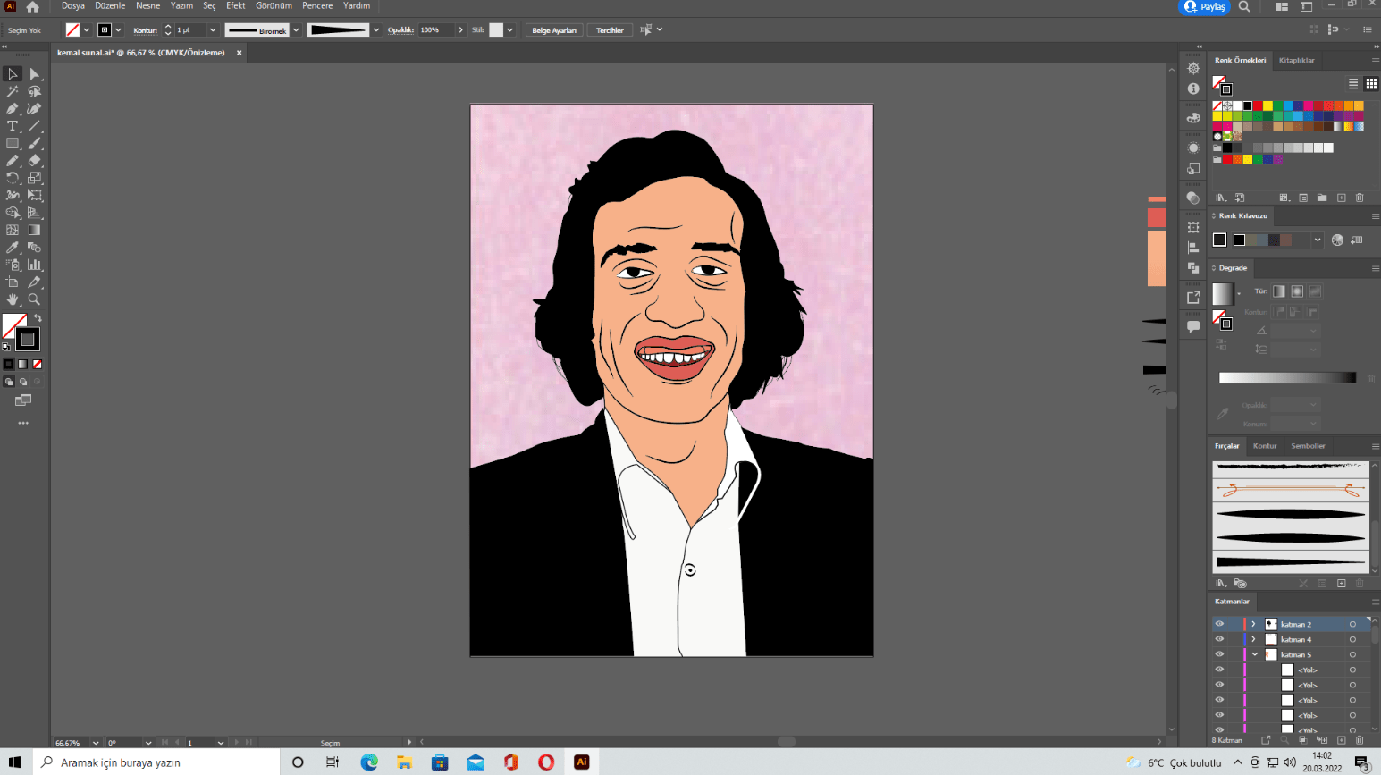Open the zoom level dropdown 66,67%

pyautogui.click(x=96, y=743)
